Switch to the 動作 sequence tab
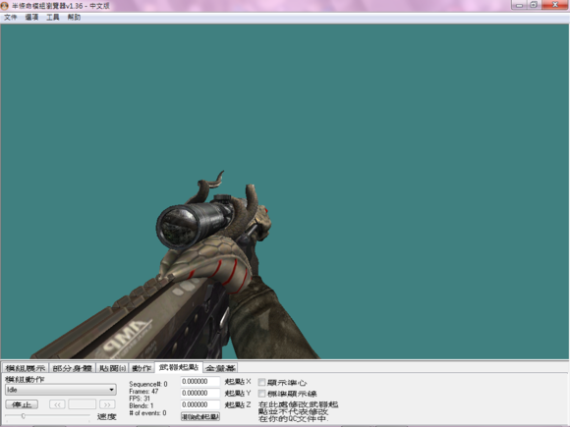 click(142, 368)
